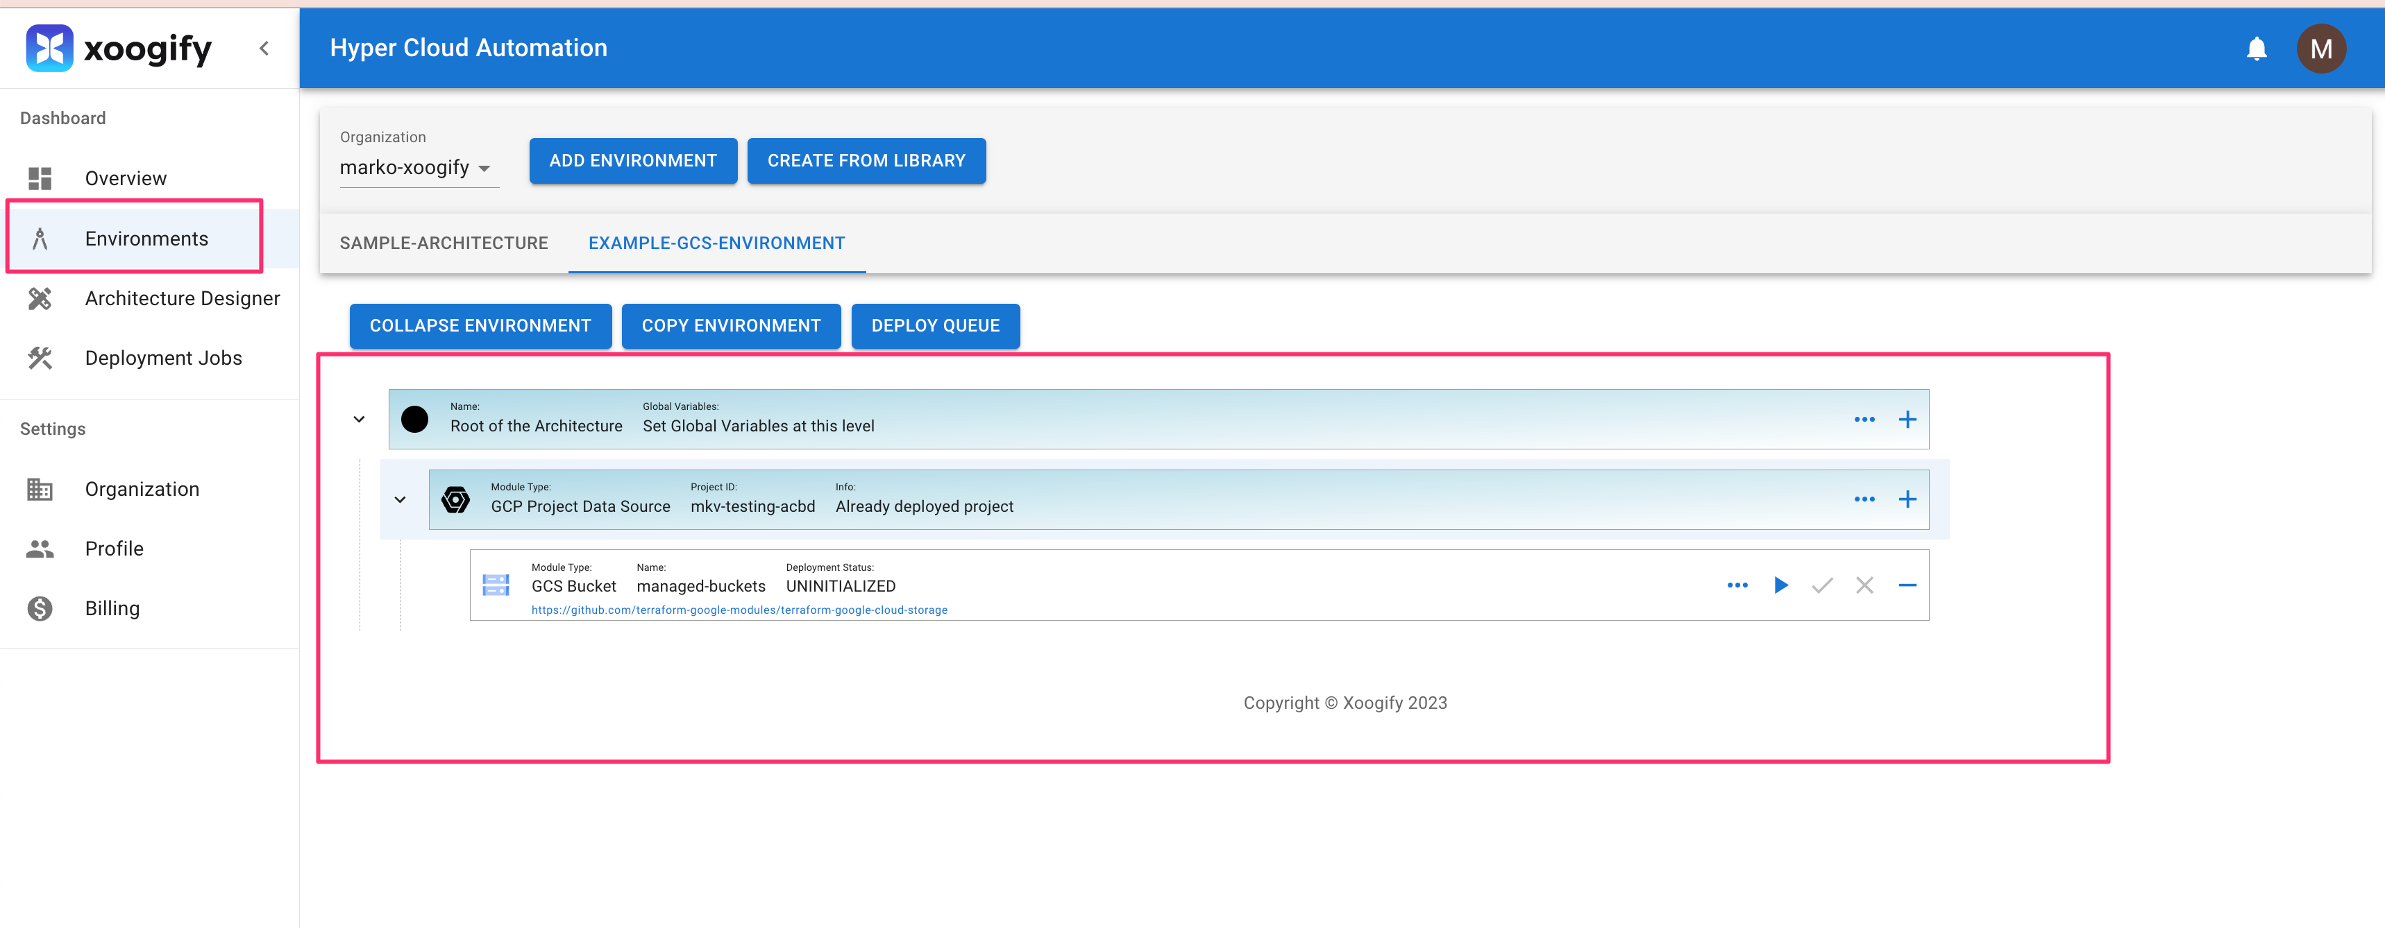
Task: Click plus icon on GCP Project Data Source
Action: click(x=1907, y=499)
